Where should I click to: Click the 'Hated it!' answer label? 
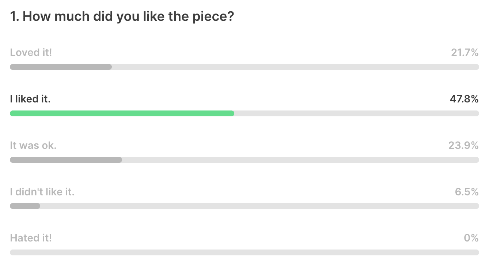31,238
